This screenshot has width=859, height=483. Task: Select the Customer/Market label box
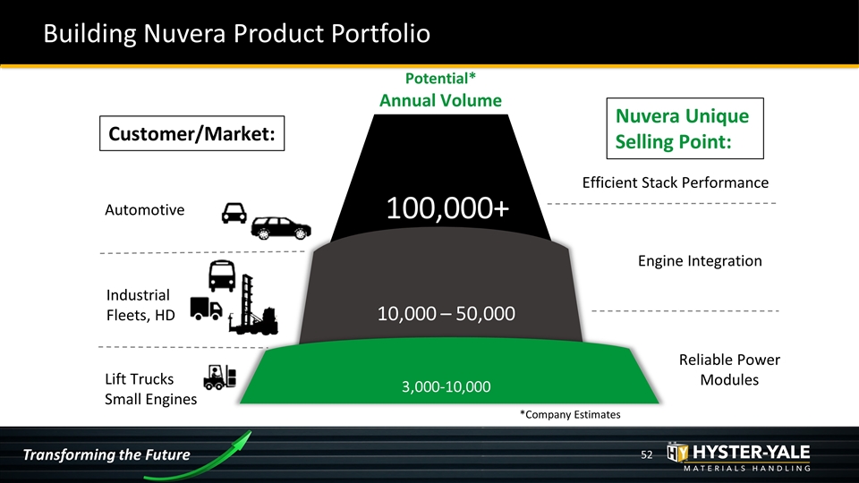pos(191,133)
